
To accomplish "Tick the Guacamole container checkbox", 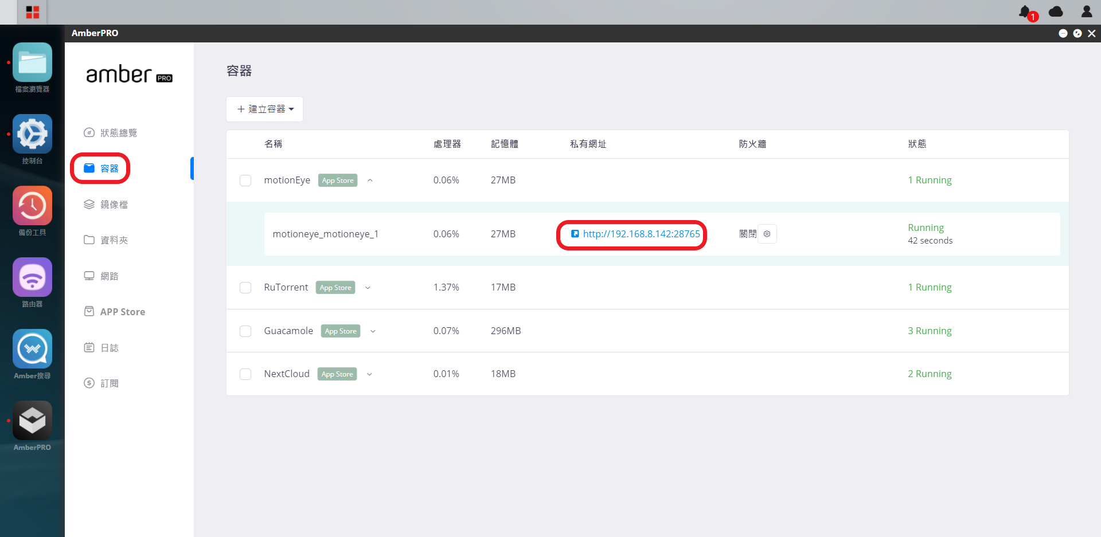I will tap(245, 331).
